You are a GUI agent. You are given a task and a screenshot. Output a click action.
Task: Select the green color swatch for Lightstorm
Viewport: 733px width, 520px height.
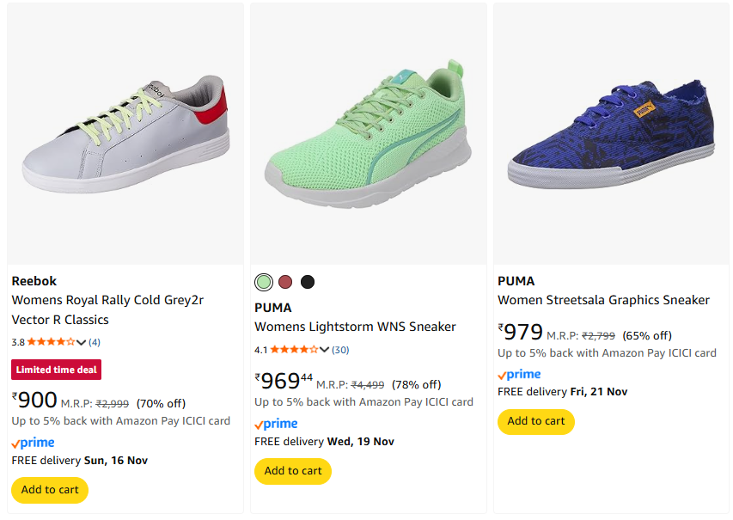pos(264,282)
